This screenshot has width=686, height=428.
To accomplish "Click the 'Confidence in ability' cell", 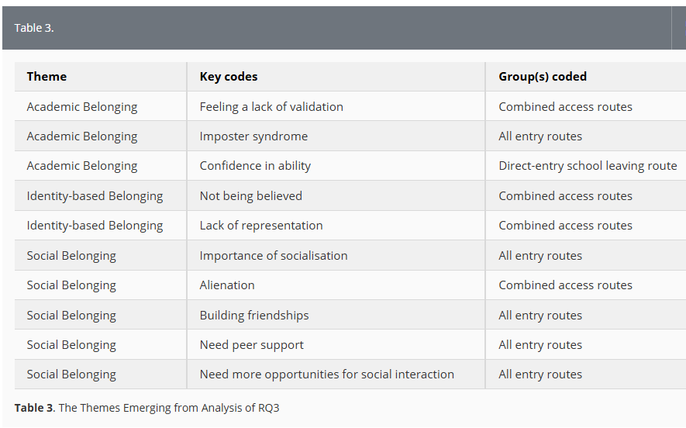I will point(257,166).
